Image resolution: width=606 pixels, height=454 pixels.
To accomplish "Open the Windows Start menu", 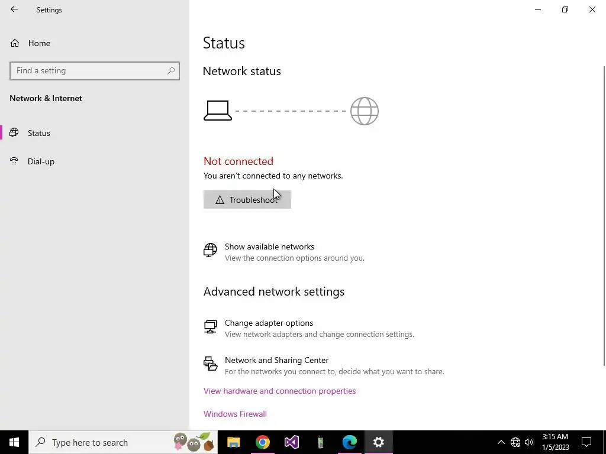I will 14,442.
